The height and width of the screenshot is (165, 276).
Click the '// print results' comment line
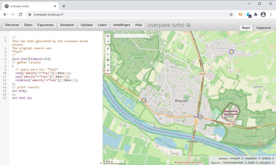tap(25, 87)
